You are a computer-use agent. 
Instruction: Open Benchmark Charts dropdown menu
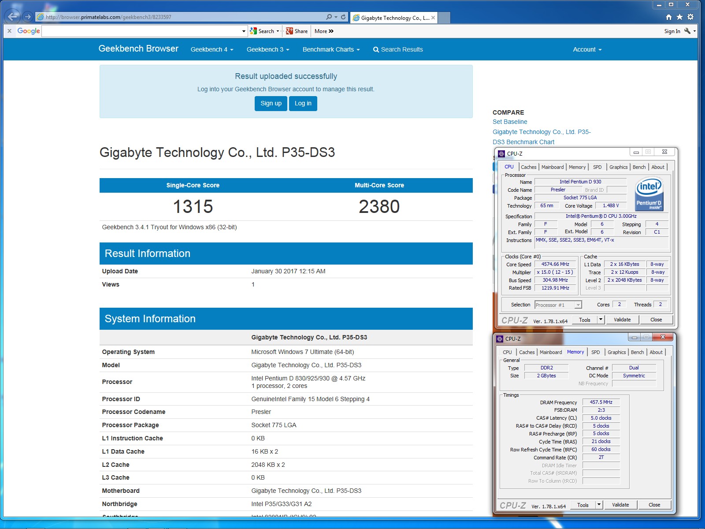click(x=331, y=49)
